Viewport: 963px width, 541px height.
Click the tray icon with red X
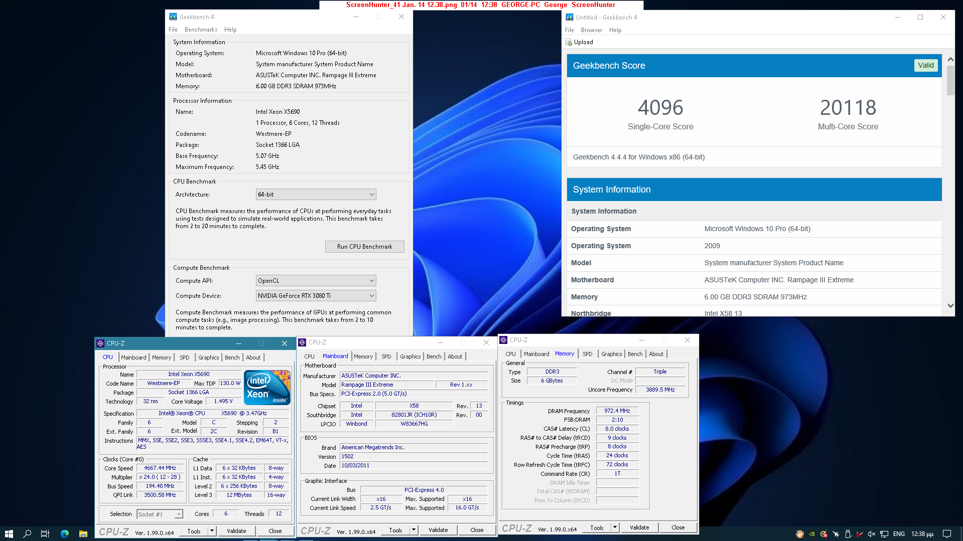pos(823,534)
